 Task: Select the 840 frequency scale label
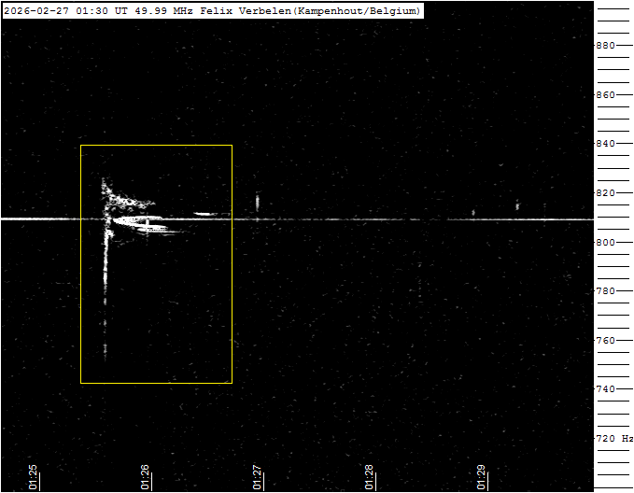tap(606, 144)
